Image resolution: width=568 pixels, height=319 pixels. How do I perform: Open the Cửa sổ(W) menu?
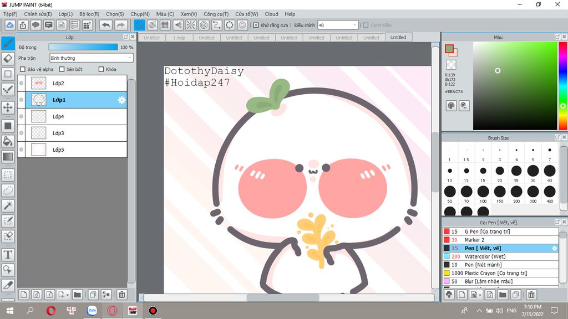246,14
